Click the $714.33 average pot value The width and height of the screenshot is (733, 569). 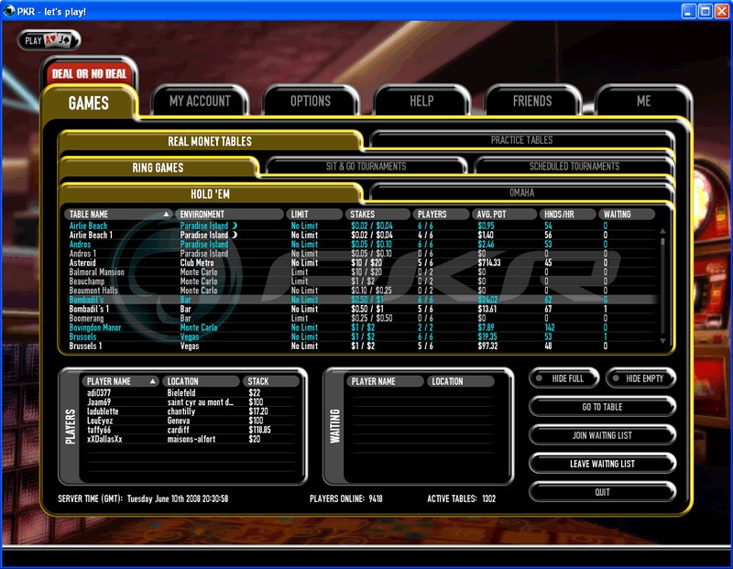[489, 263]
